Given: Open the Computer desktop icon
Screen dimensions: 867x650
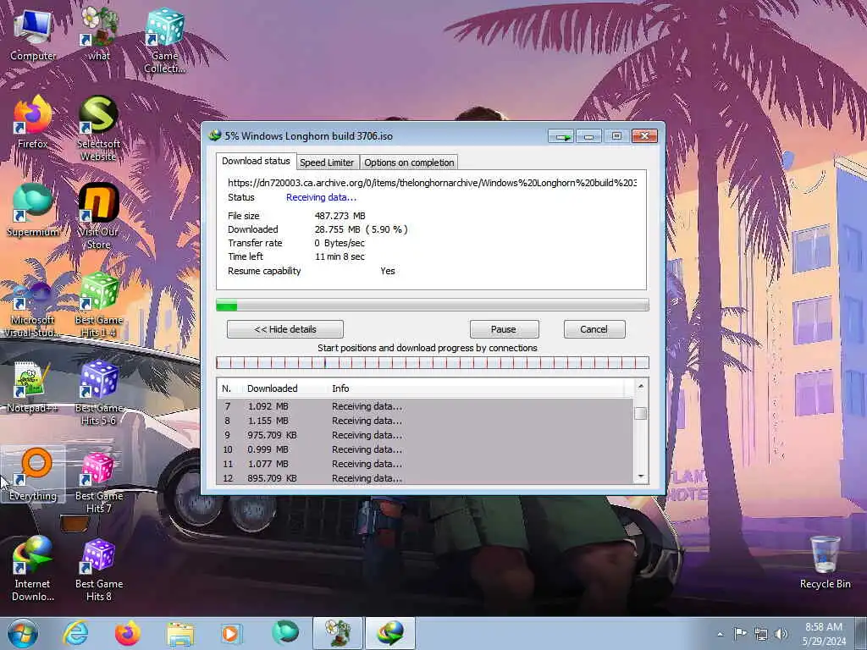Looking at the screenshot, I should coord(33,34).
